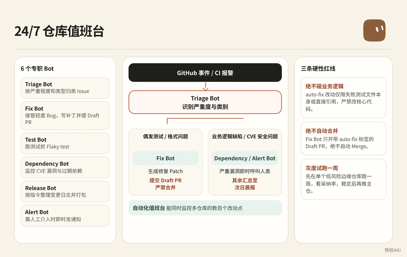Screen dimensions: 407x257
Task: Click the 灰度试跑一周 red heading
Action: 322,168
